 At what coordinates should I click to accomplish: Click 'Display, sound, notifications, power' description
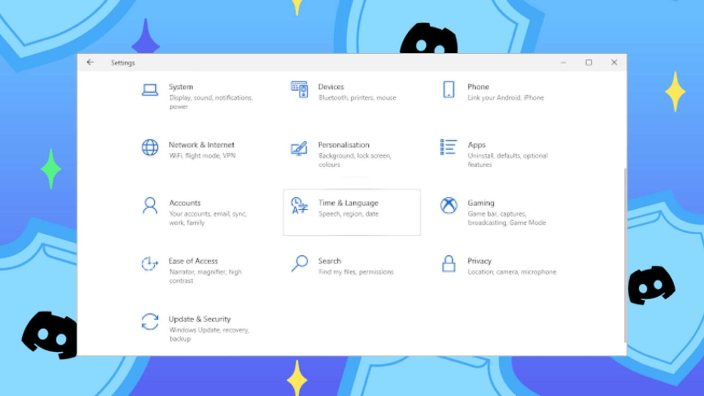[x=211, y=102]
